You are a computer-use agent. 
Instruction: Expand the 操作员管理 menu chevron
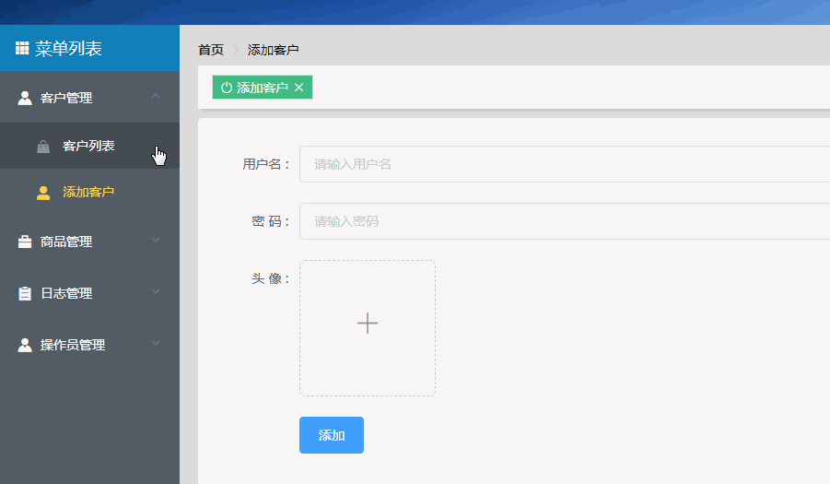156,343
